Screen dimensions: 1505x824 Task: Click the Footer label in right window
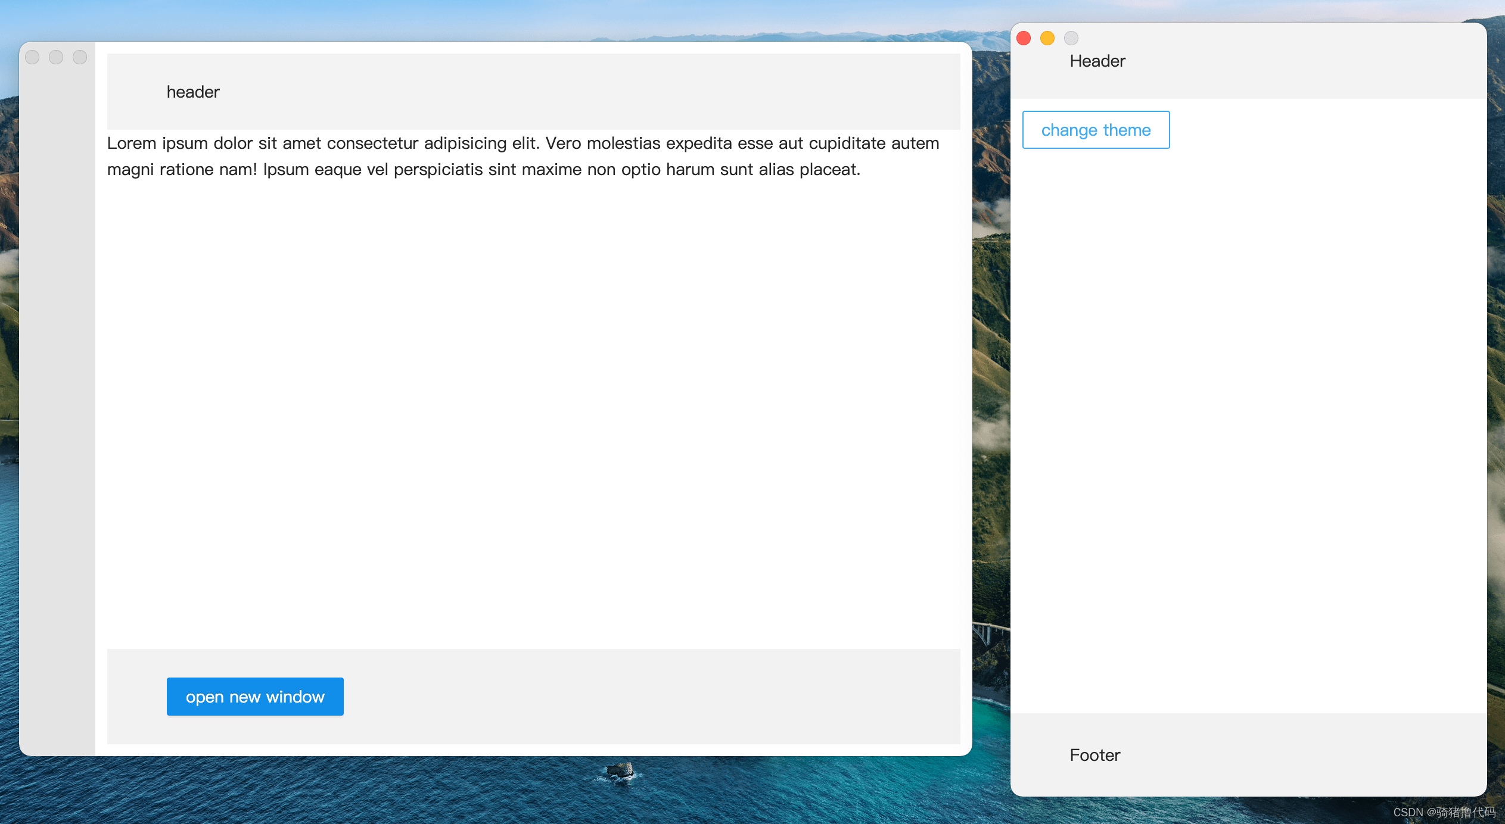click(x=1095, y=755)
